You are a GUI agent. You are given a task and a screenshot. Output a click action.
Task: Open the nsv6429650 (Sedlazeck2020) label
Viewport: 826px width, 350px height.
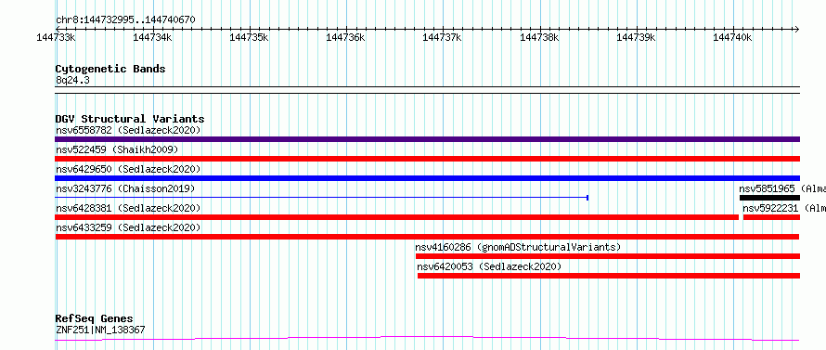[x=128, y=169]
